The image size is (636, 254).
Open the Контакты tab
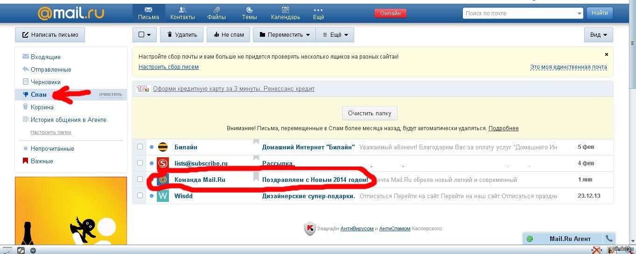[182, 13]
